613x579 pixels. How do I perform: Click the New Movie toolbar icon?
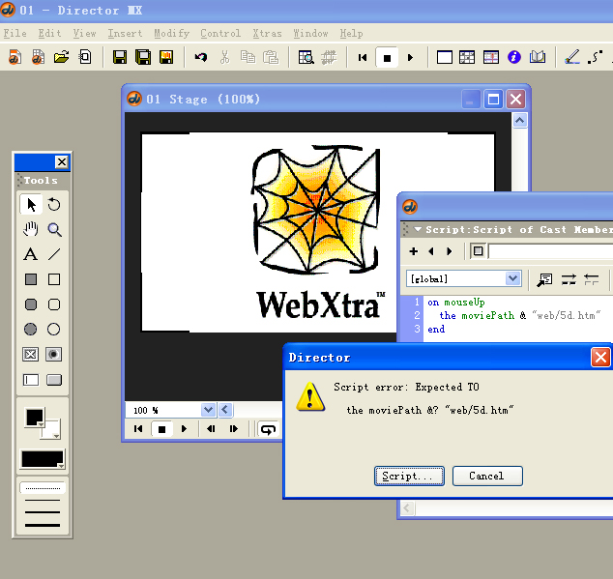pyautogui.click(x=15, y=57)
